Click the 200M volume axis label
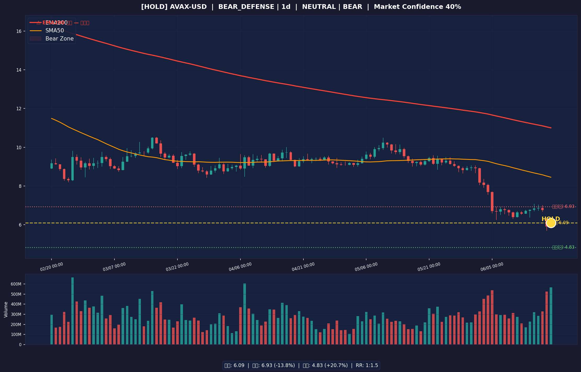The width and height of the screenshot is (581, 372). pos(16,324)
